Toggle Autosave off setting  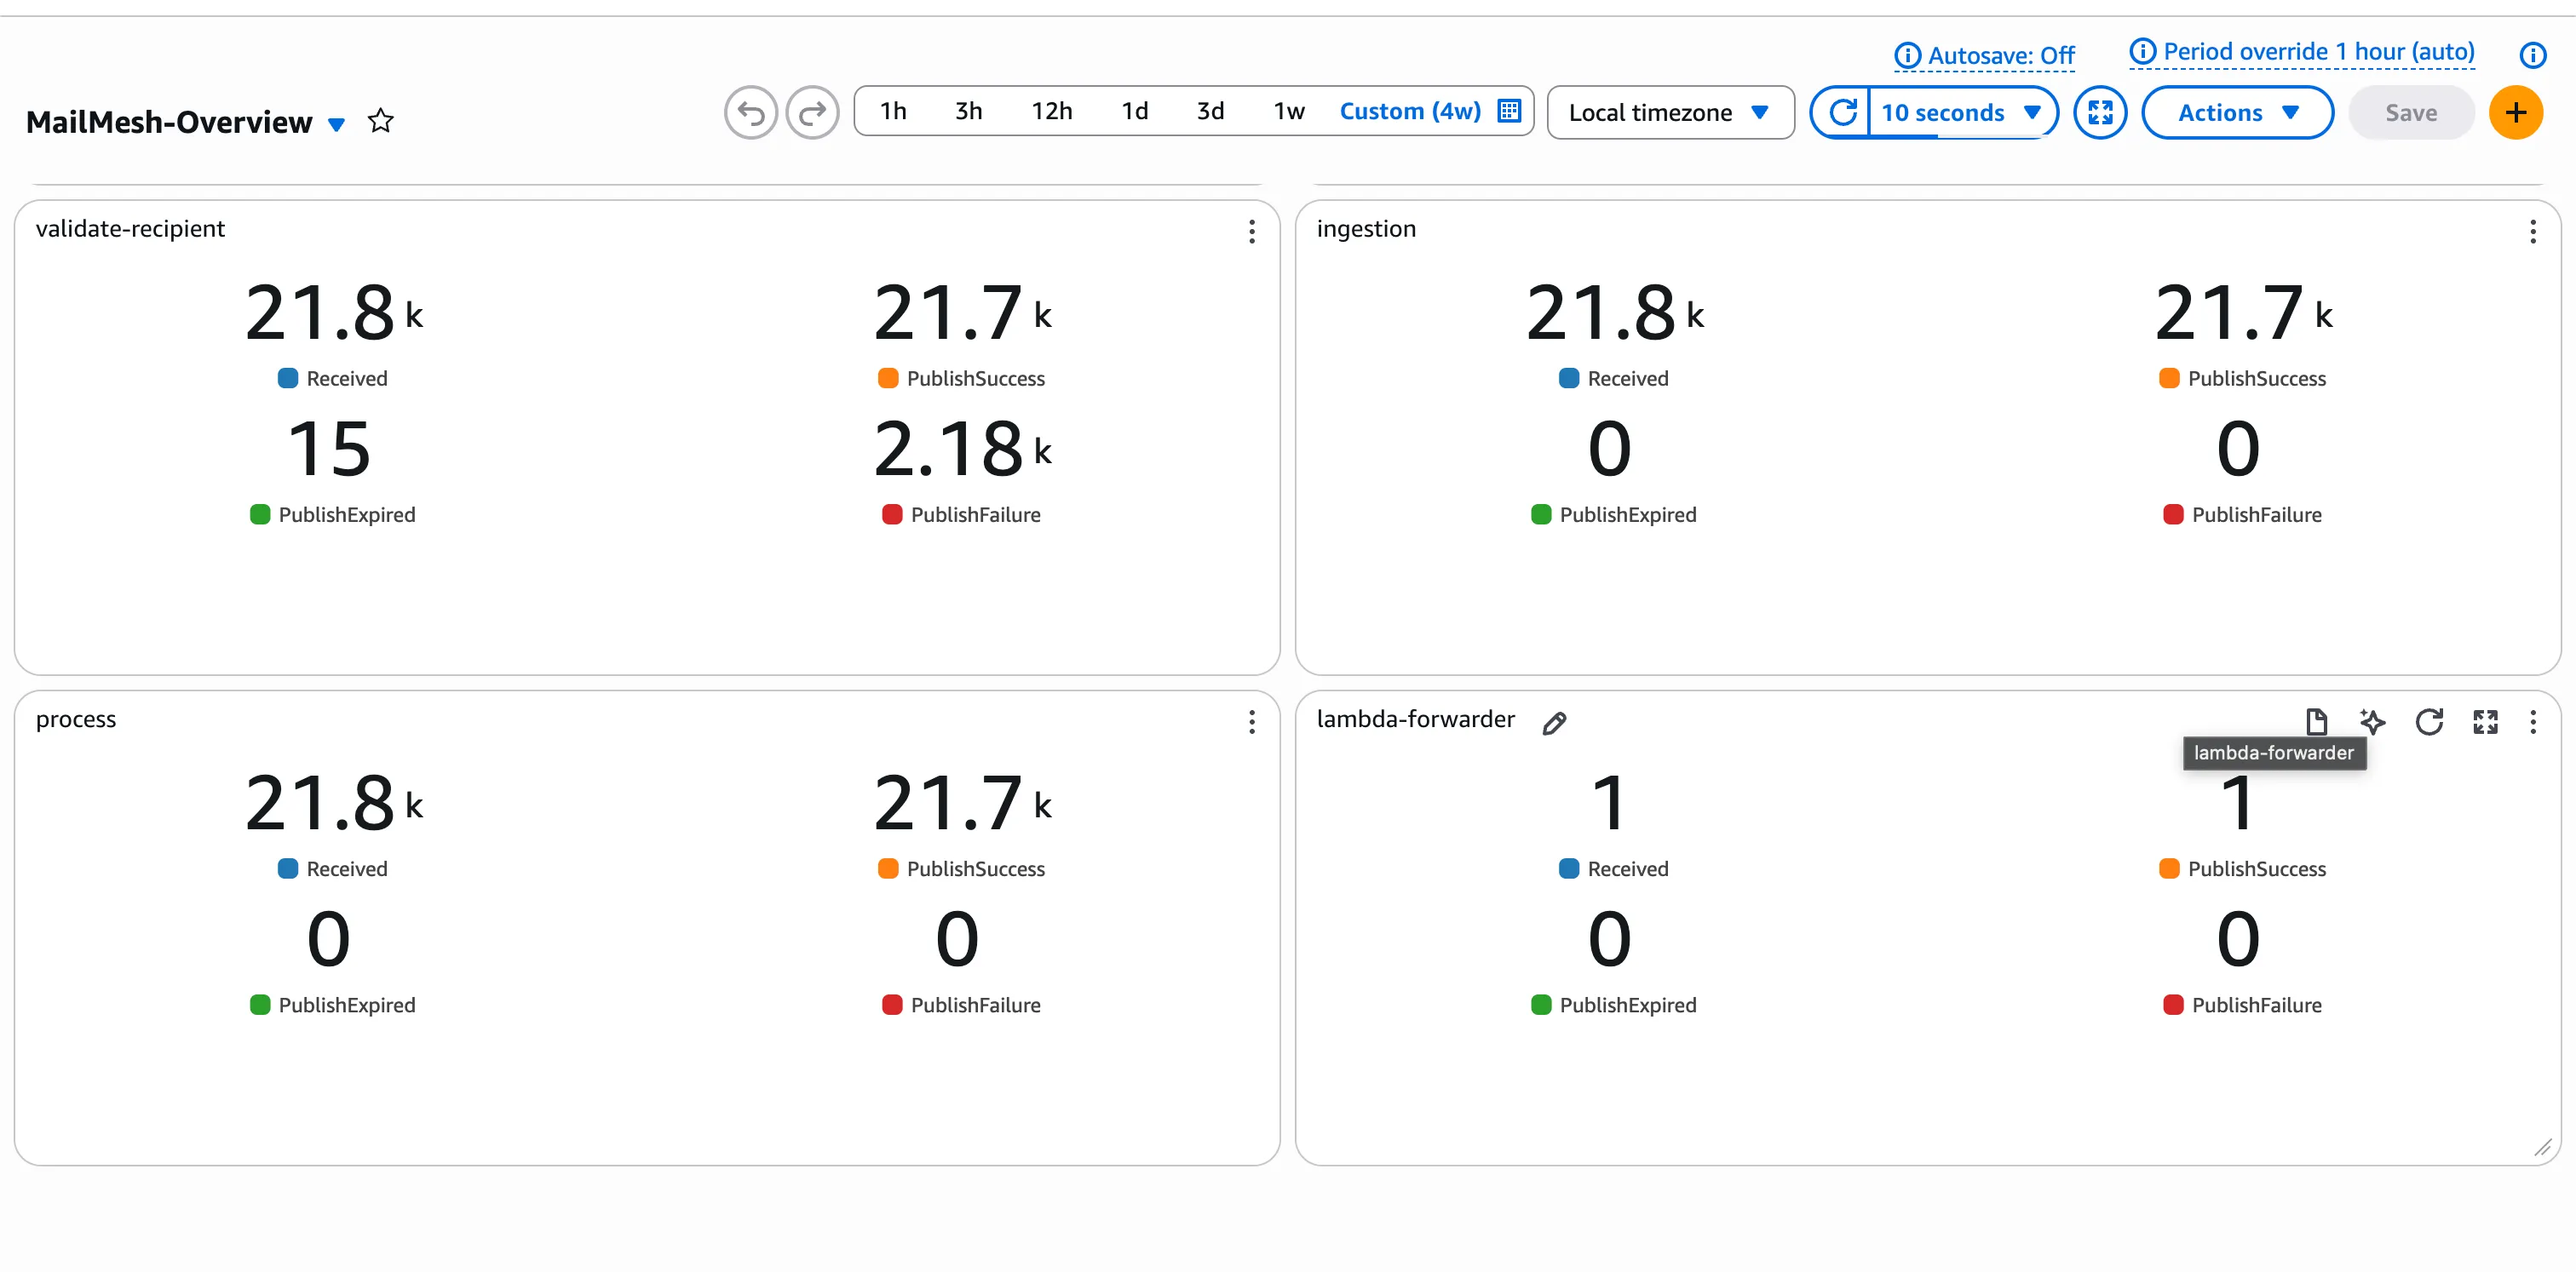[x=1983, y=55]
